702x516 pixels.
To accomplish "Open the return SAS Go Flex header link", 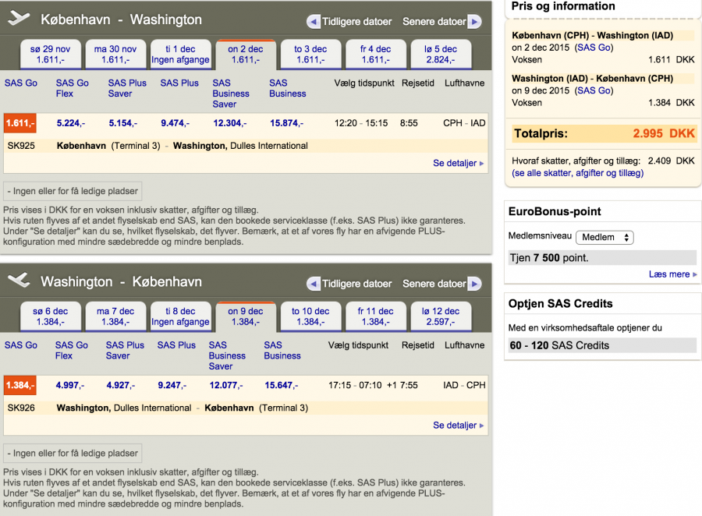I will click(x=71, y=351).
